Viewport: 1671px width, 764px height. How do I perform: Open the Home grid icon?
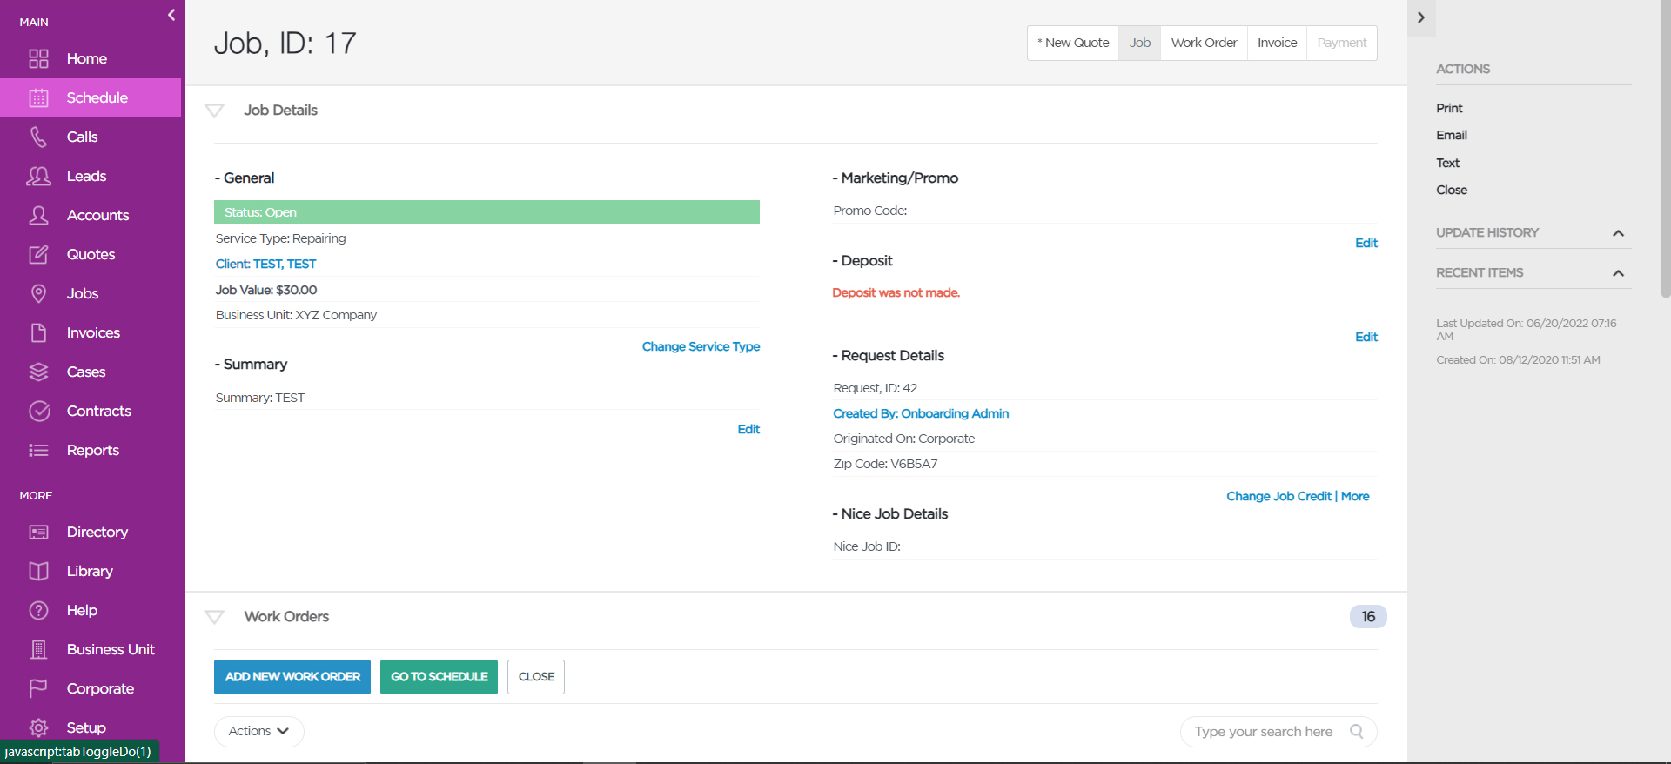[38, 58]
